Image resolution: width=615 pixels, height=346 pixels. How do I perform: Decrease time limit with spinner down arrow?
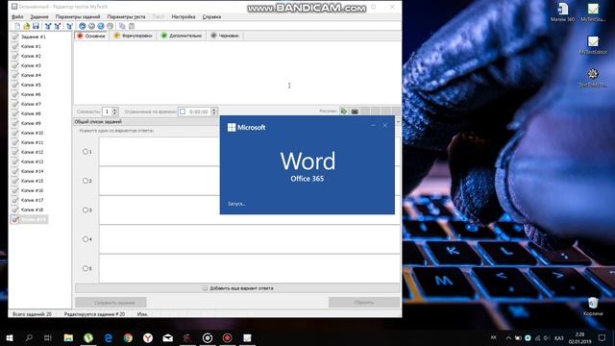point(214,113)
